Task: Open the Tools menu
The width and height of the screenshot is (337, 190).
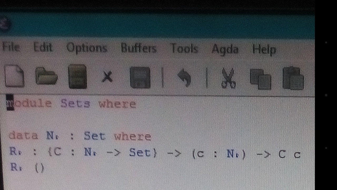Action: pos(184,49)
